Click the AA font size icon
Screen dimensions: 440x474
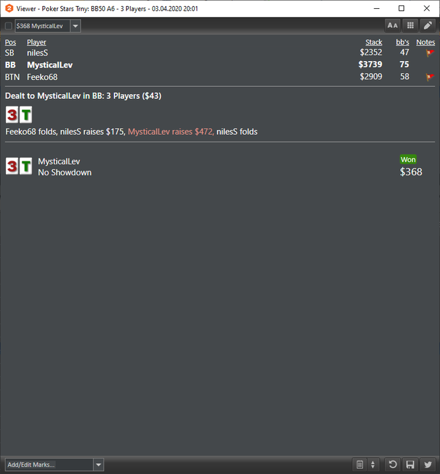(x=393, y=26)
